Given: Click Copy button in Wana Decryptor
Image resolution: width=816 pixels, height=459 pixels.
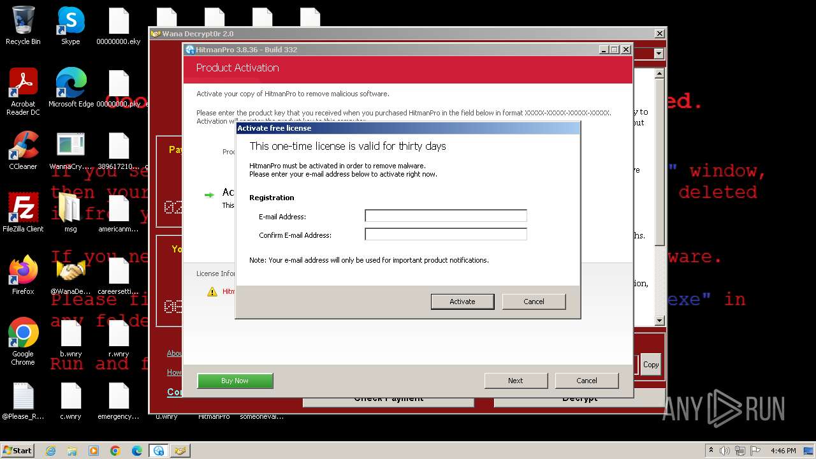Looking at the screenshot, I should [x=651, y=365].
